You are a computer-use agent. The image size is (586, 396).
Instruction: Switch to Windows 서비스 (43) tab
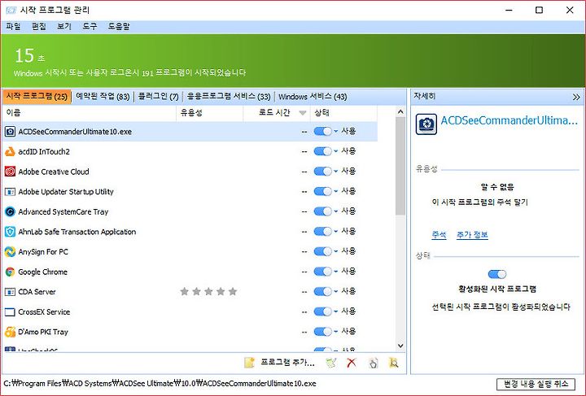click(x=313, y=97)
